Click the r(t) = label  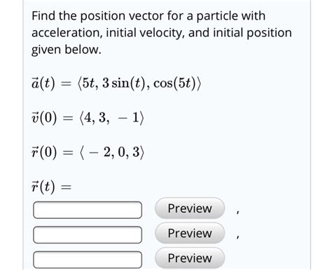[x=51, y=187]
